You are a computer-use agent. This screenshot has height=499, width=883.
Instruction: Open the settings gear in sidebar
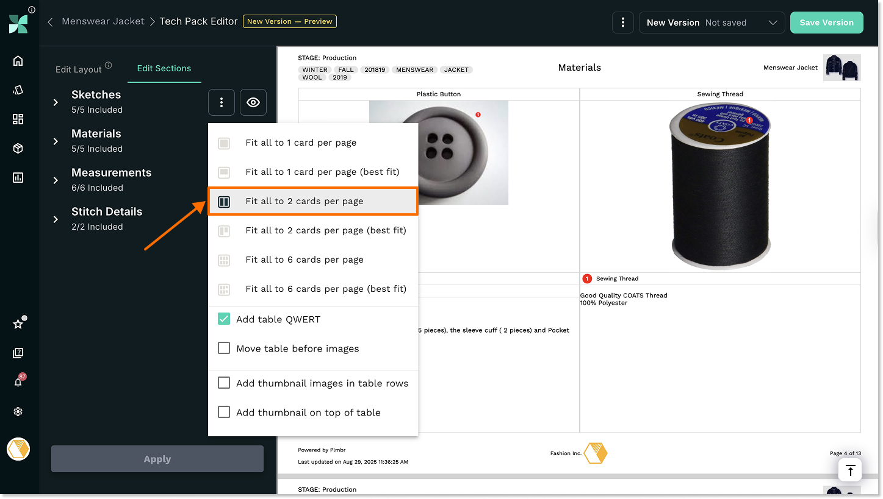[18, 412]
